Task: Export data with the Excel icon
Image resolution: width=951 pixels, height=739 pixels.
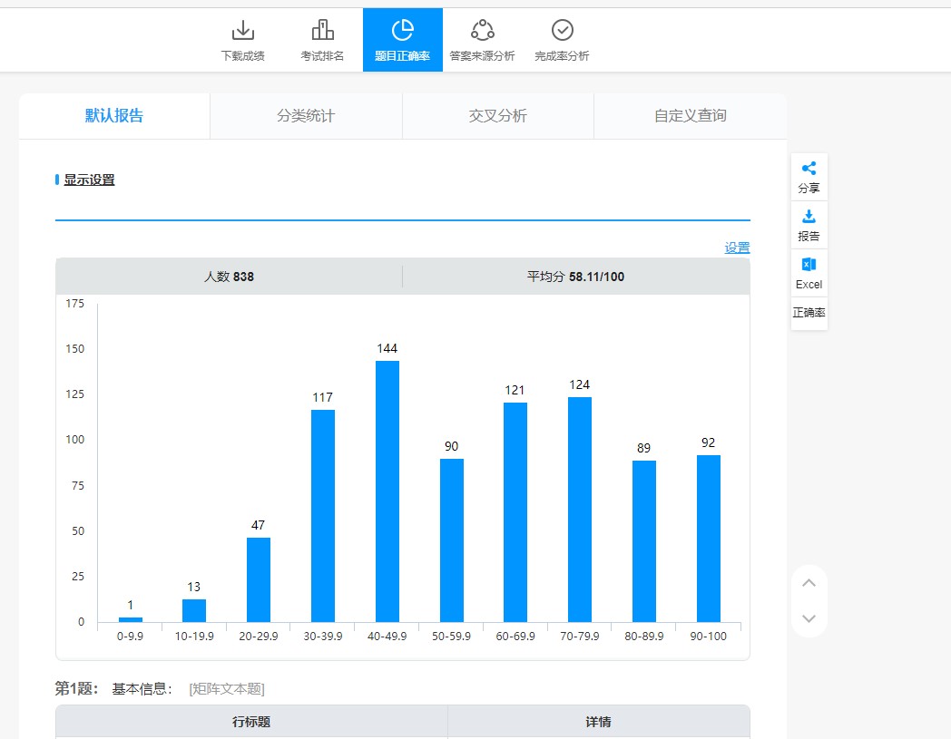Action: (809, 265)
